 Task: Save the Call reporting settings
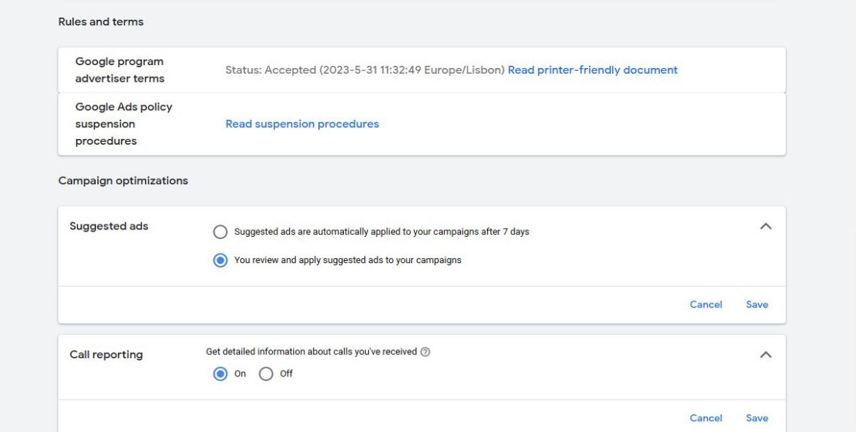pyautogui.click(x=756, y=417)
